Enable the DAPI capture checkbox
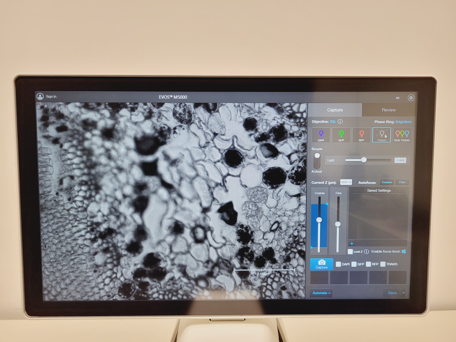Viewport: 456px width, 342px height. (x=338, y=264)
